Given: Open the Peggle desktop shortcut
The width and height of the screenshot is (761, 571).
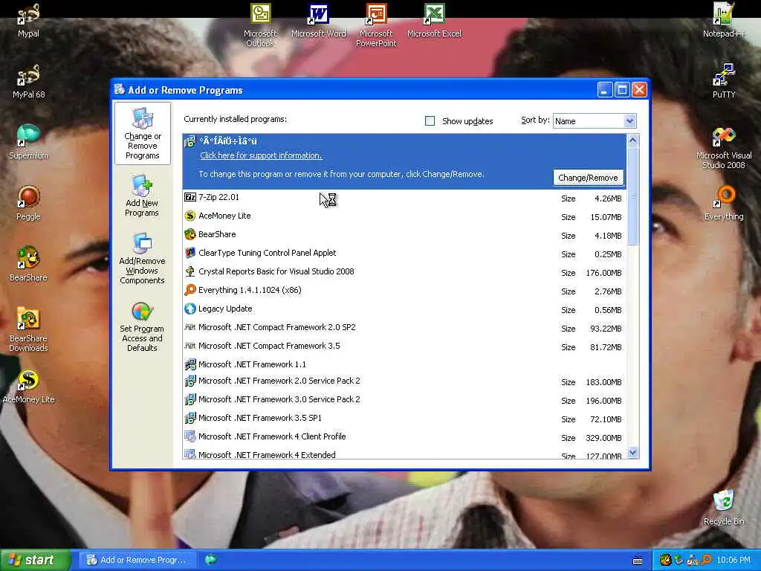Looking at the screenshot, I should 28,204.
